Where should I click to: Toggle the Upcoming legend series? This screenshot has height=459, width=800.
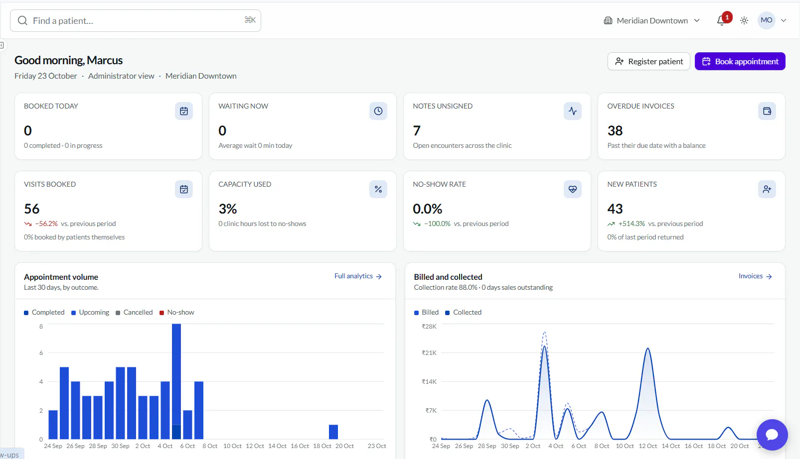point(90,312)
